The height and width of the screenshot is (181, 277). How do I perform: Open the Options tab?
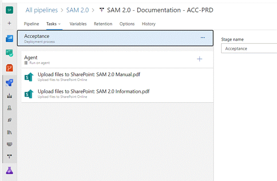pos(127,24)
